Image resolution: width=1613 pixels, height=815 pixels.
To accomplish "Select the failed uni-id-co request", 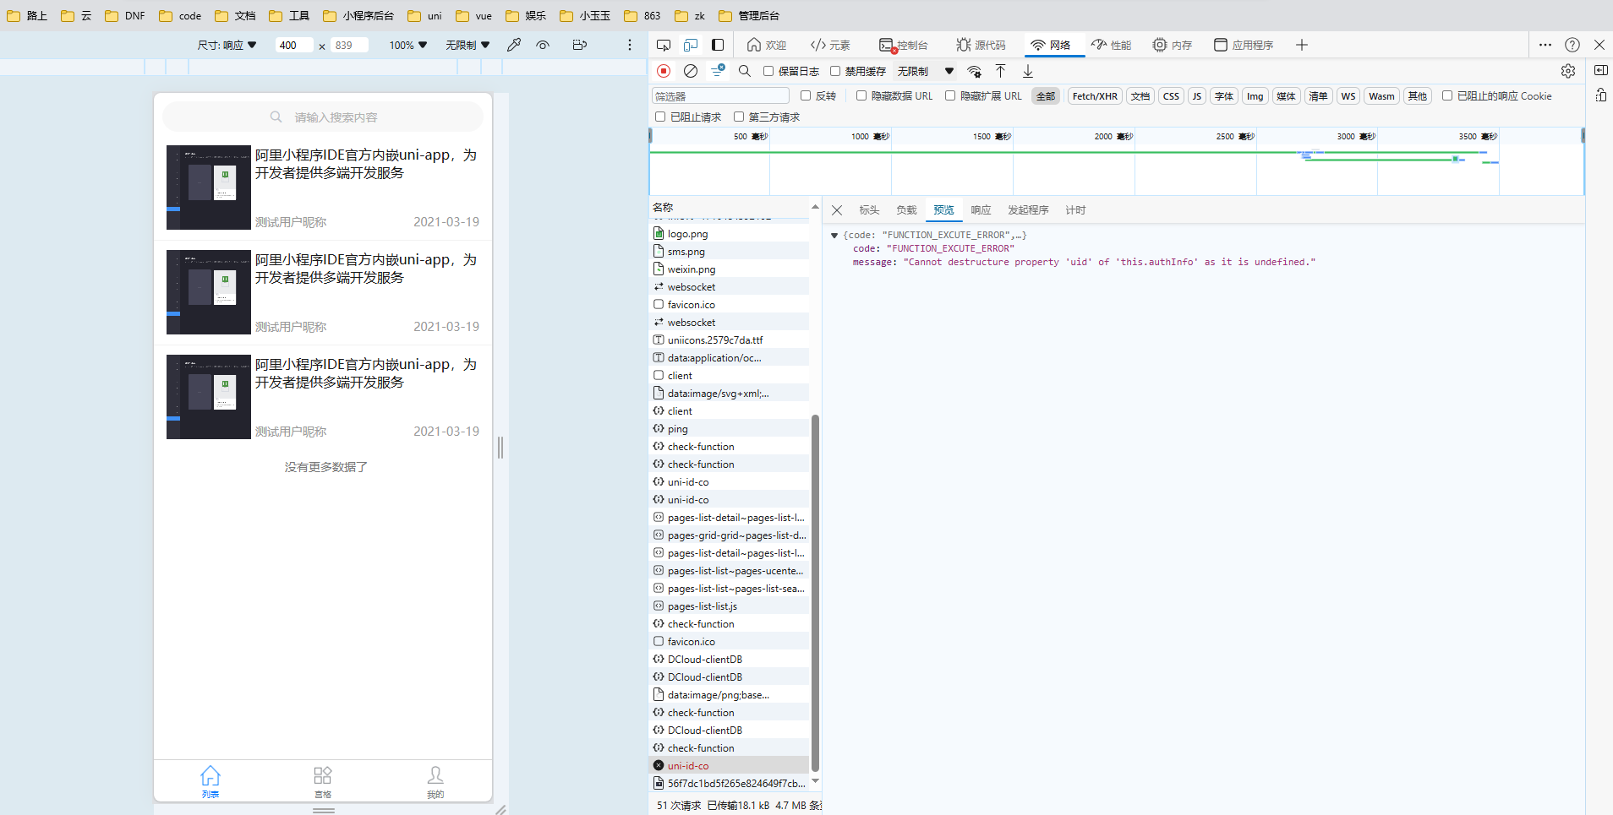I will click(688, 766).
